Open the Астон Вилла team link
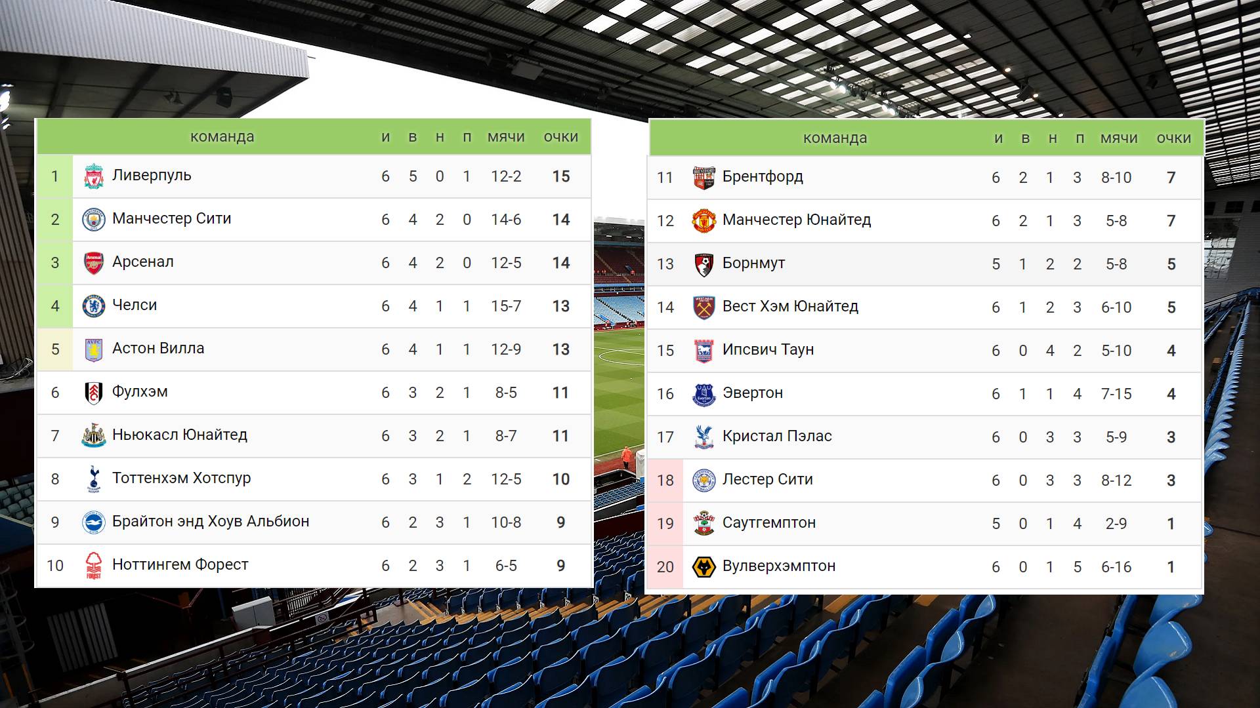 pos(158,348)
